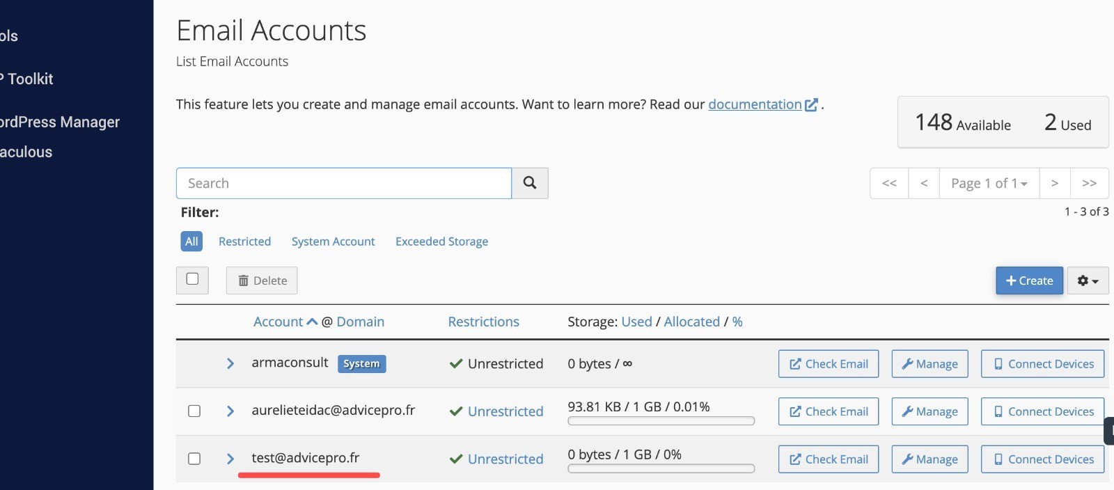This screenshot has width=1114, height=490.
Task: Click the storage usage bar for aurelieteidac@advicepro.fr
Action: (x=661, y=421)
